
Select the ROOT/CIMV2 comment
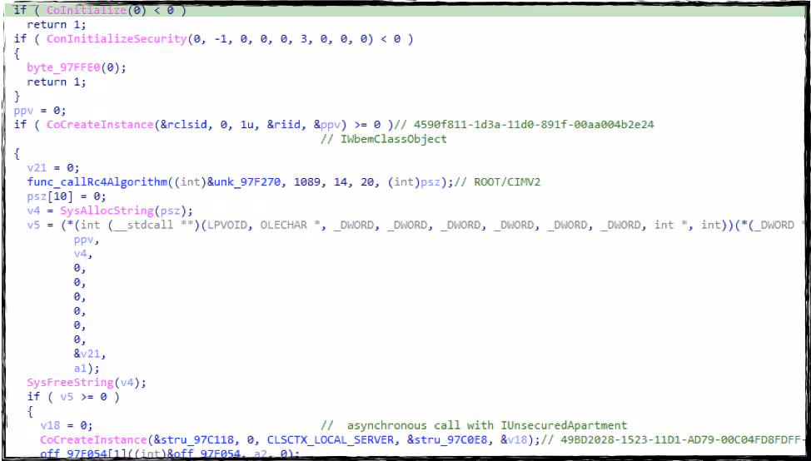[x=507, y=182]
